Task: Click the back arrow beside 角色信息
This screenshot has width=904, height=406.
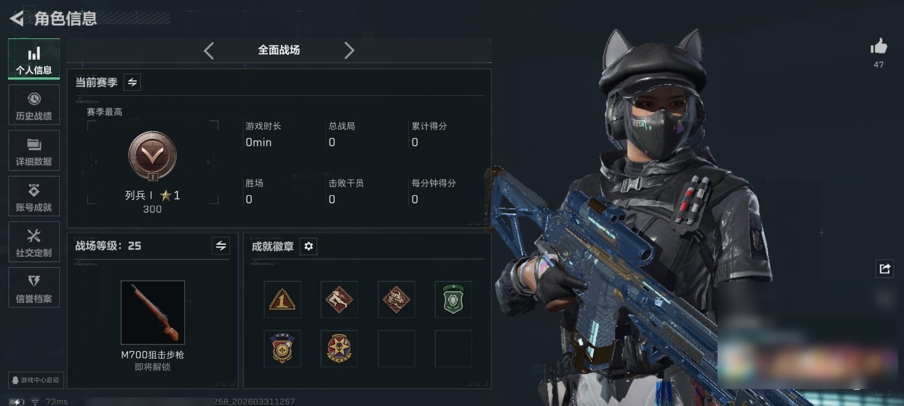Action: point(16,19)
